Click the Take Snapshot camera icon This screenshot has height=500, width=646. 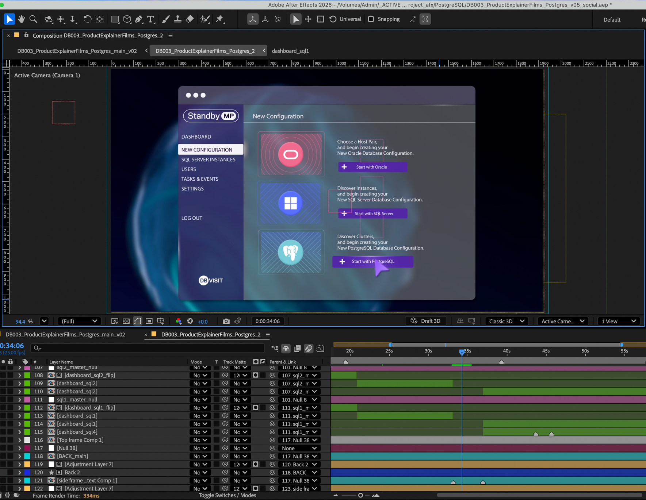pyautogui.click(x=226, y=321)
